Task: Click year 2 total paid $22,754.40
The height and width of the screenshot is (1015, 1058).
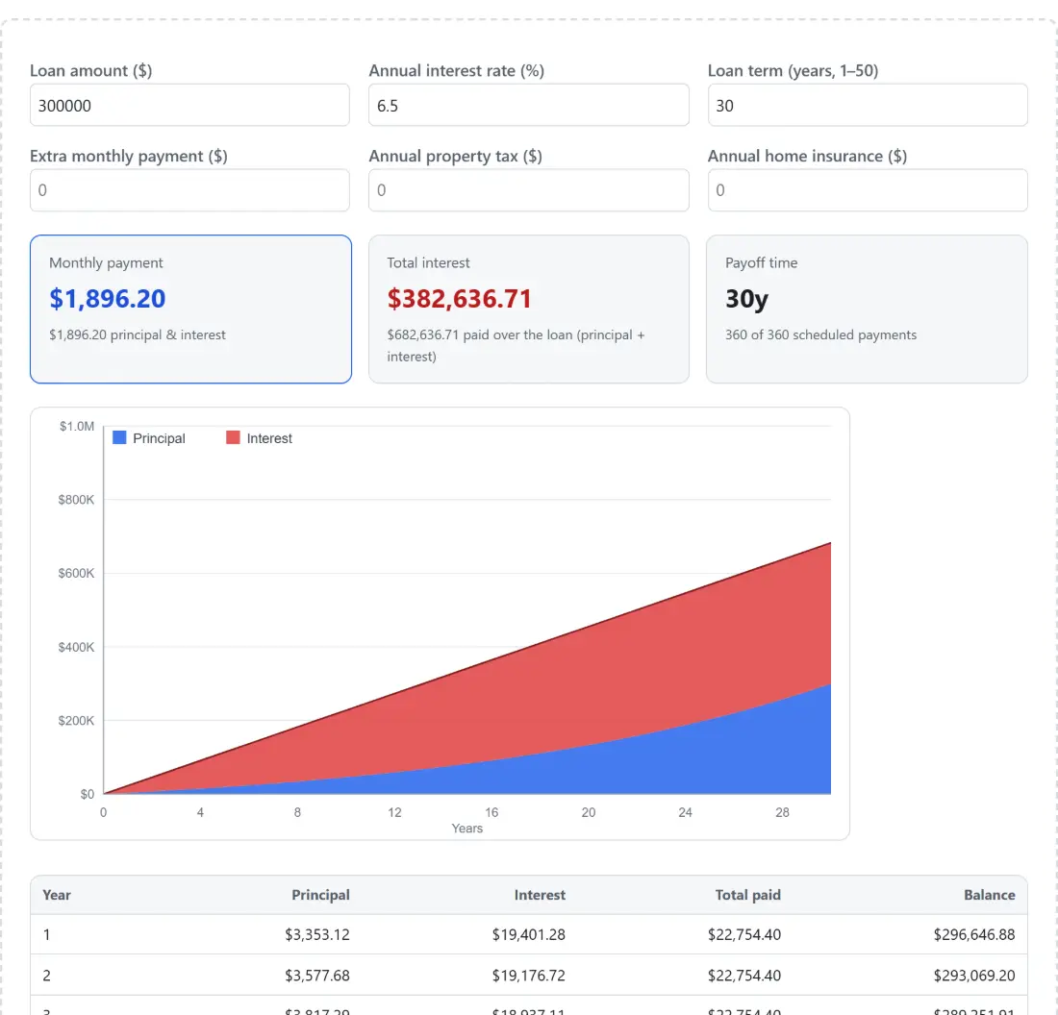Action: click(x=744, y=976)
